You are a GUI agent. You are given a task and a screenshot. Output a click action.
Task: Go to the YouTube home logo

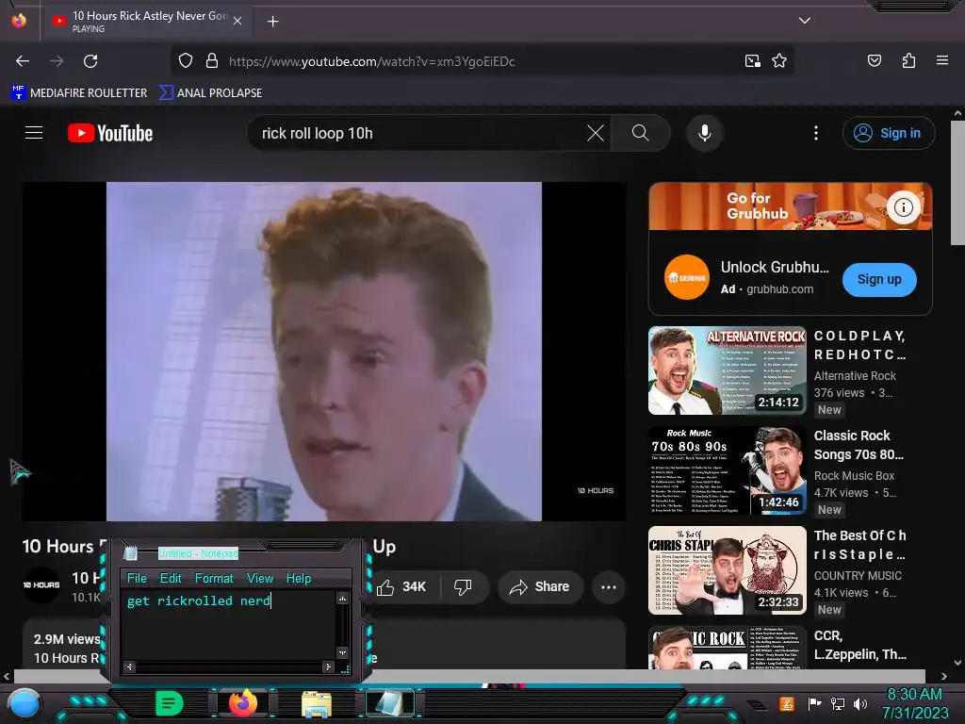[110, 133]
